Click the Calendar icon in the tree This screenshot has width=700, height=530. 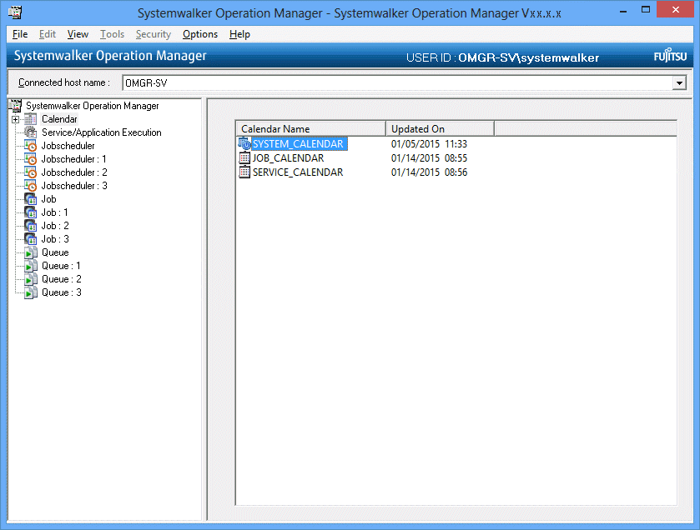pyautogui.click(x=31, y=119)
